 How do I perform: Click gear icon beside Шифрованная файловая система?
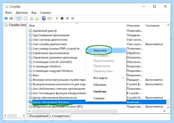point(30,106)
